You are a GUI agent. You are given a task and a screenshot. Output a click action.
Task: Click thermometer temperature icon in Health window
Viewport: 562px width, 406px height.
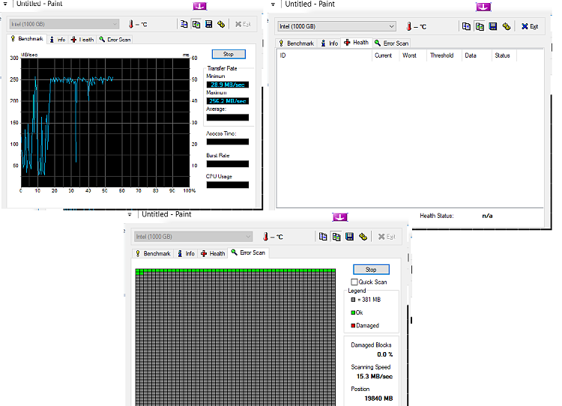pyautogui.click(x=409, y=26)
